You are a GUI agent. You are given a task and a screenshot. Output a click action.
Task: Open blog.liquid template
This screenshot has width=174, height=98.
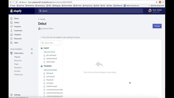click(x=50, y=80)
